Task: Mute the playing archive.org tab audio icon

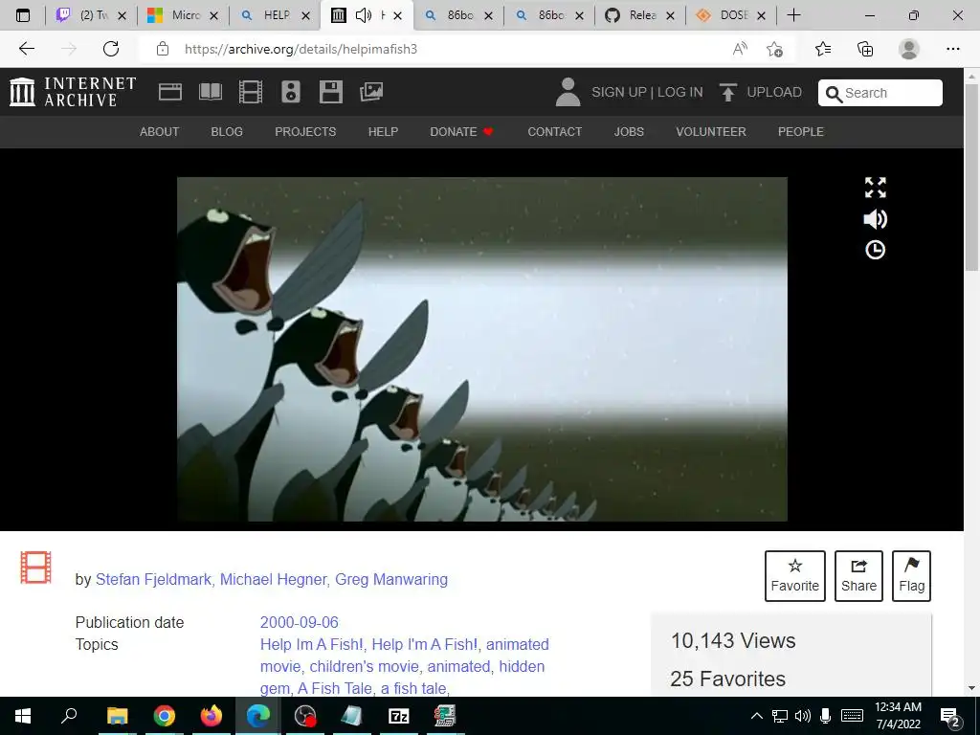Action: [x=363, y=15]
